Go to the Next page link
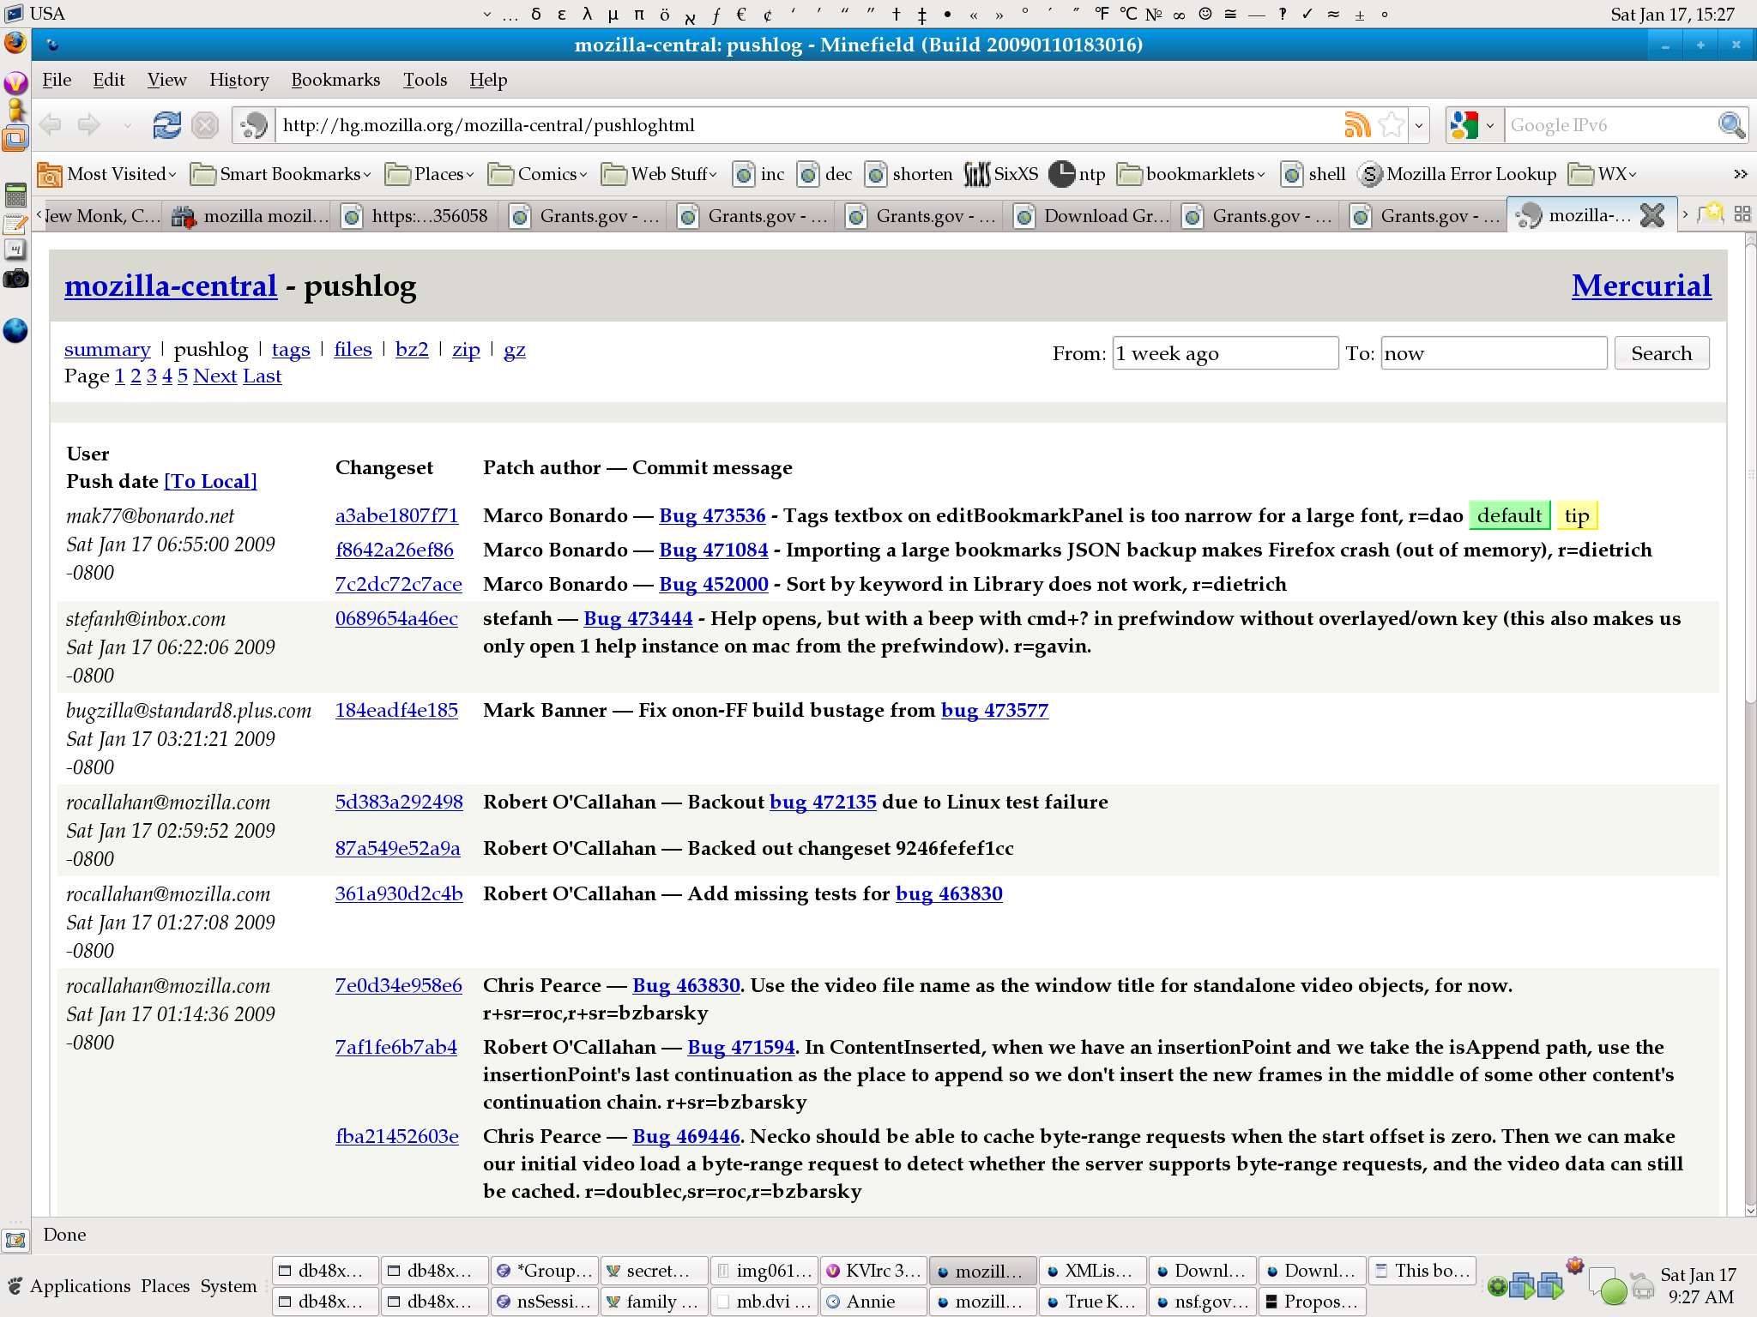1757x1317 pixels. (x=215, y=376)
